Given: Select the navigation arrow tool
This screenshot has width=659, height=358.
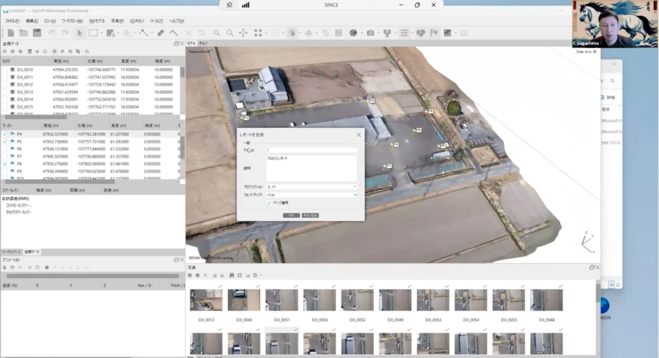Looking at the screenshot, I should 80,32.
